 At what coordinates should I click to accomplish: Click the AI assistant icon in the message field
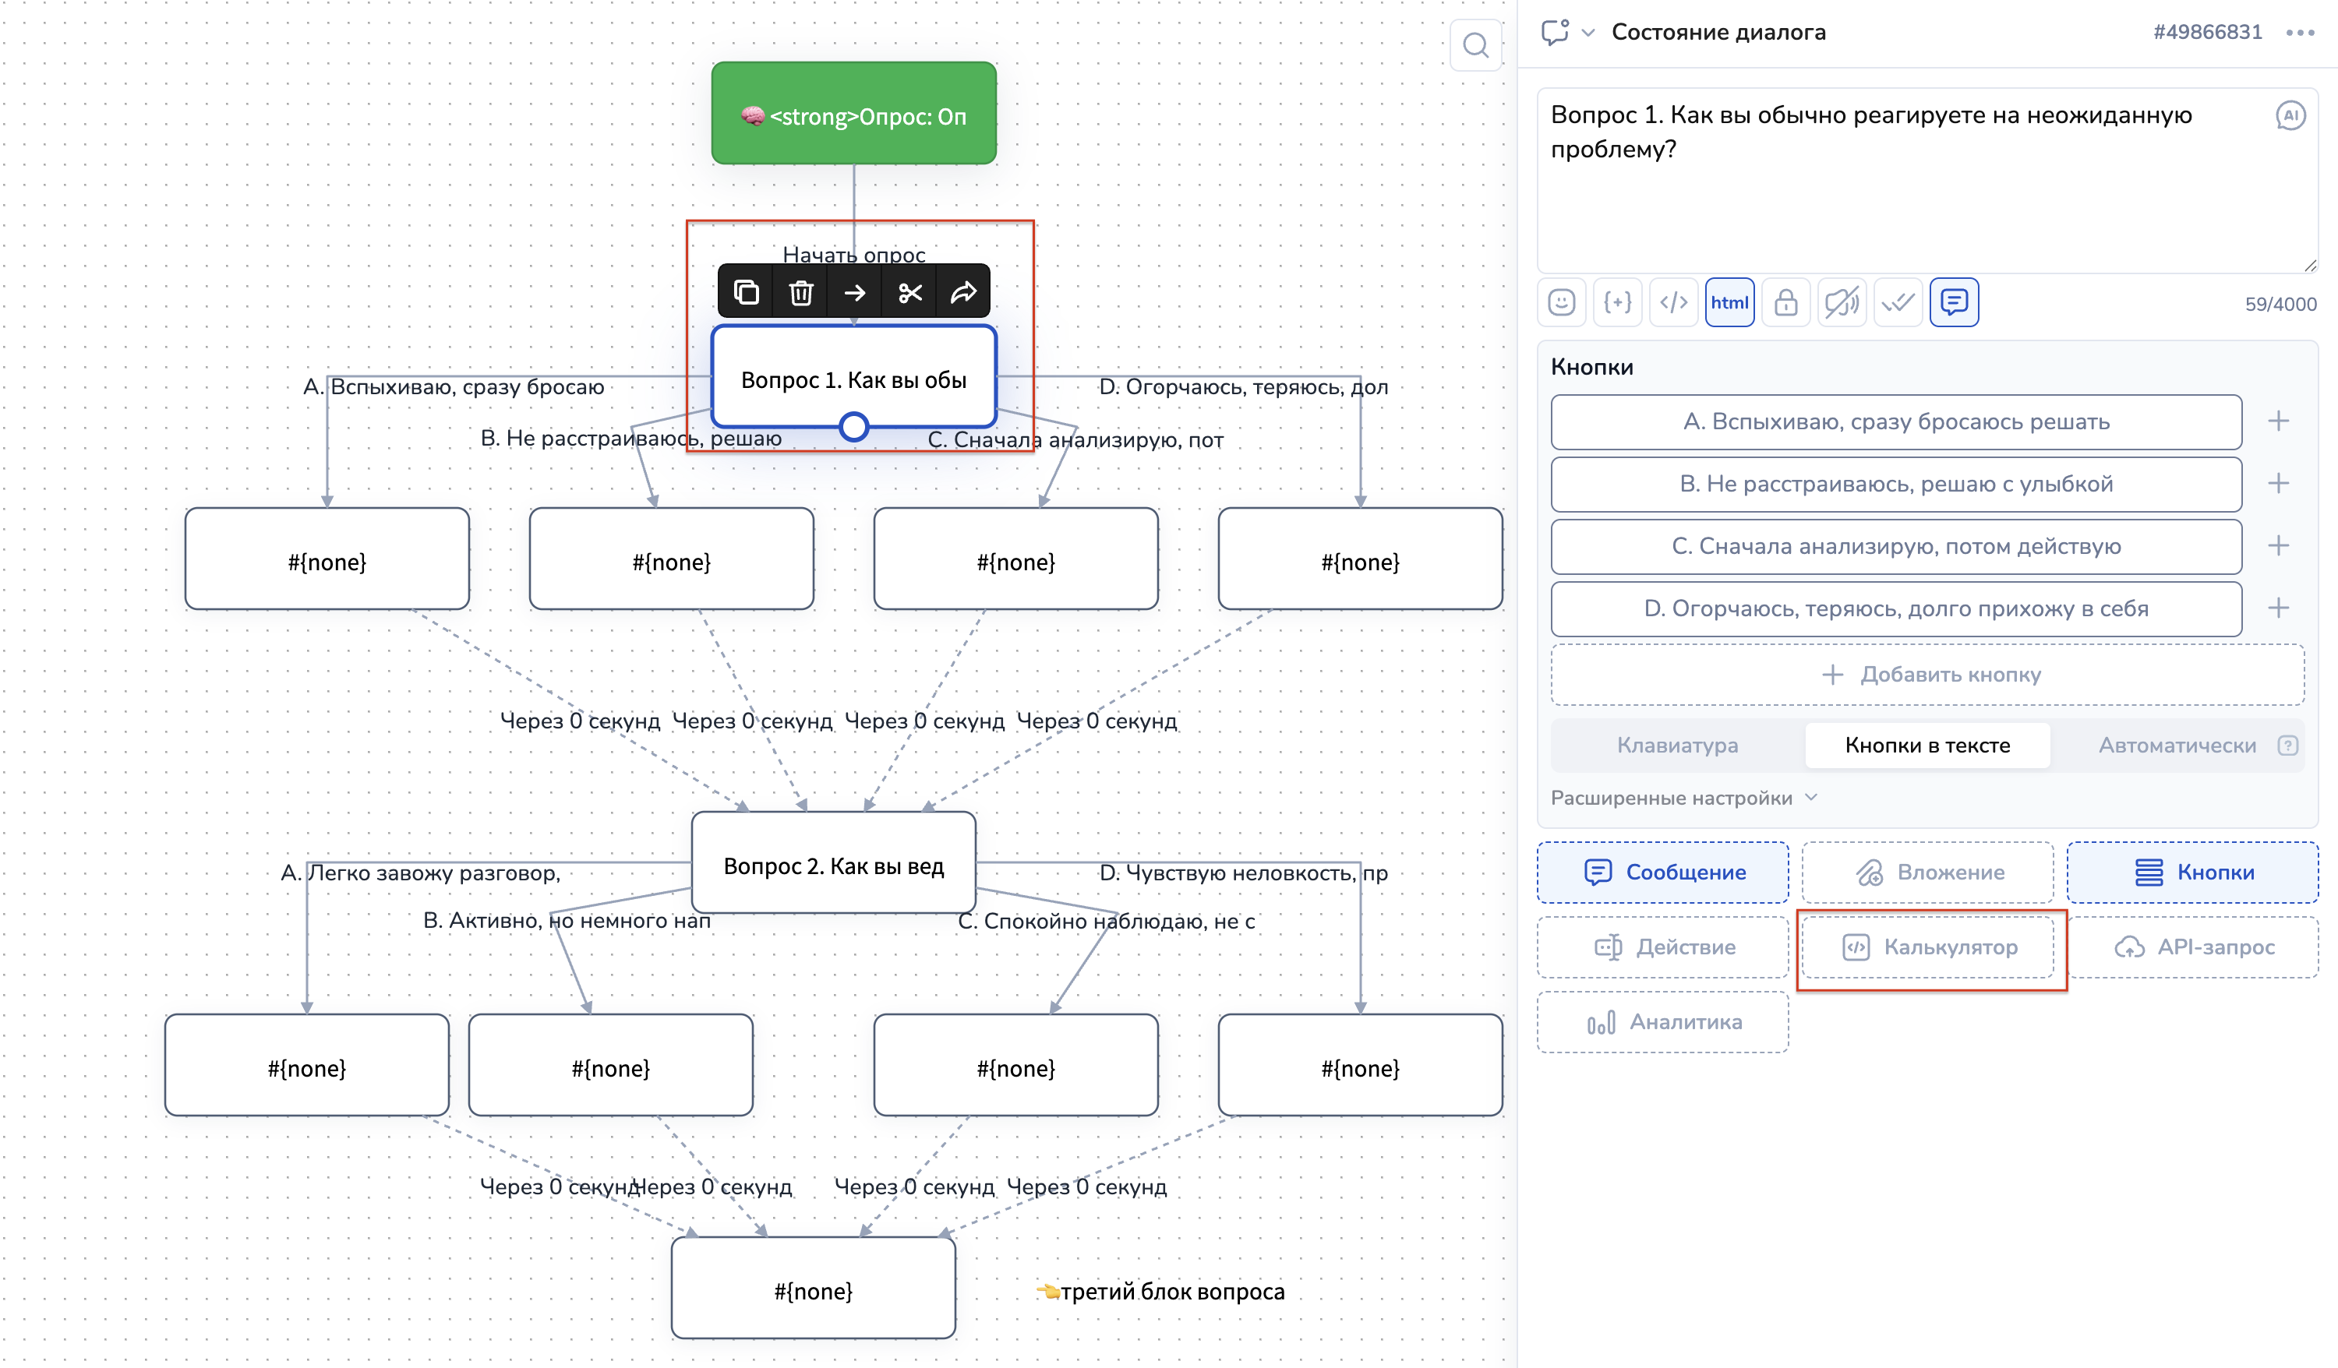coord(2290,115)
